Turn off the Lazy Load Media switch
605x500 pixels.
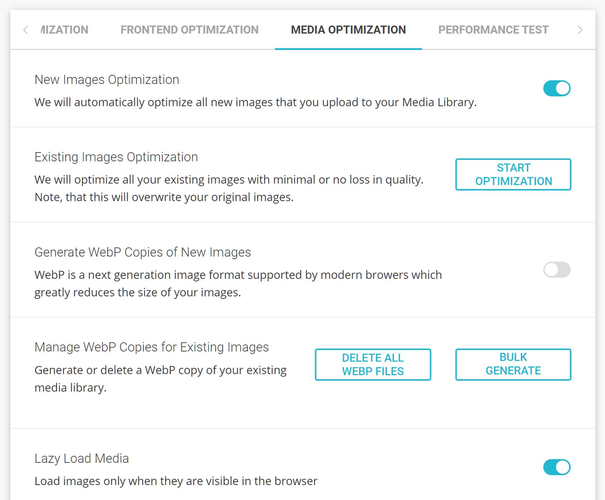tap(557, 467)
